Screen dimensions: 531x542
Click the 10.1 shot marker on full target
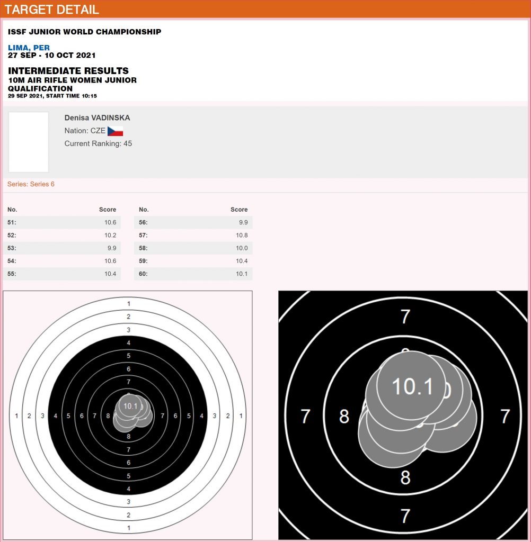[x=130, y=406]
